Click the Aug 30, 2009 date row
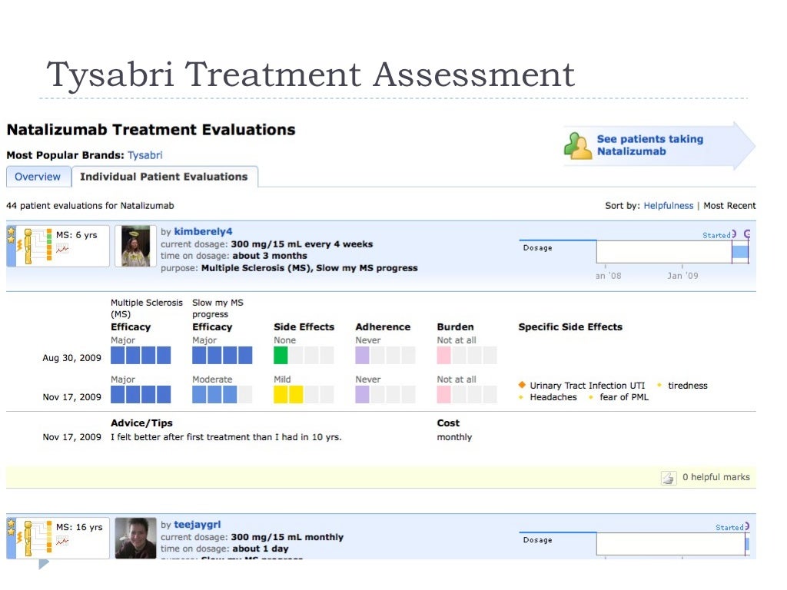 [71, 358]
